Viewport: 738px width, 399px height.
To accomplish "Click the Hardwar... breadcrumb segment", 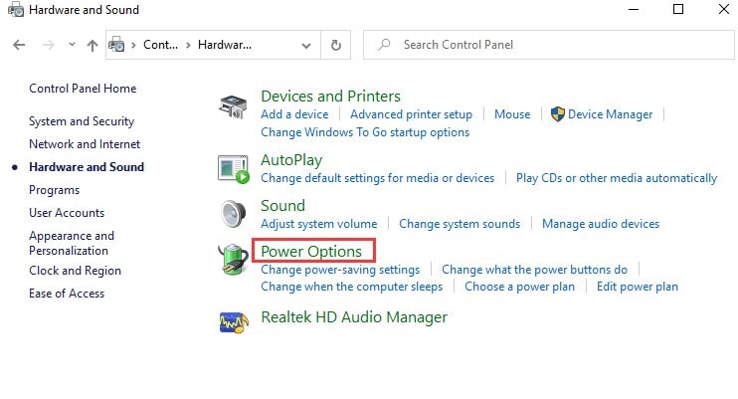I will [225, 45].
